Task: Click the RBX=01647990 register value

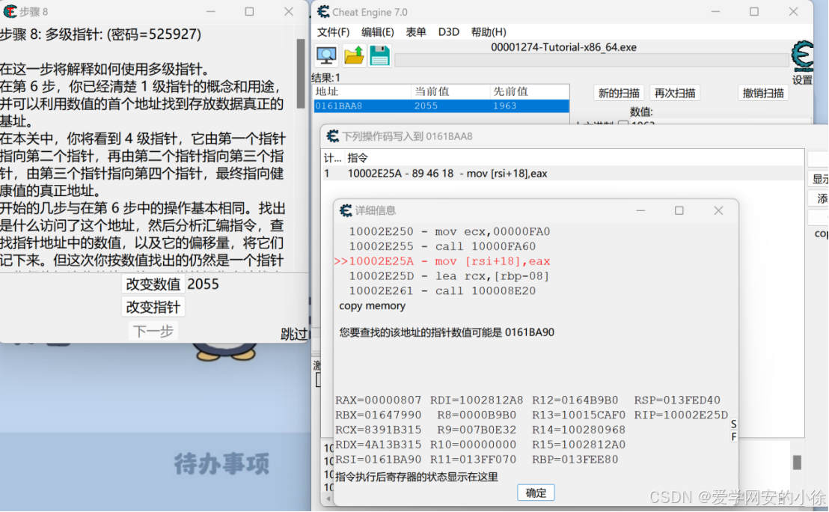Action: pyautogui.click(x=378, y=415)
